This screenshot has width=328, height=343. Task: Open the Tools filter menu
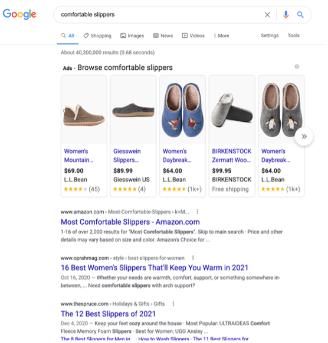(293, 35)
